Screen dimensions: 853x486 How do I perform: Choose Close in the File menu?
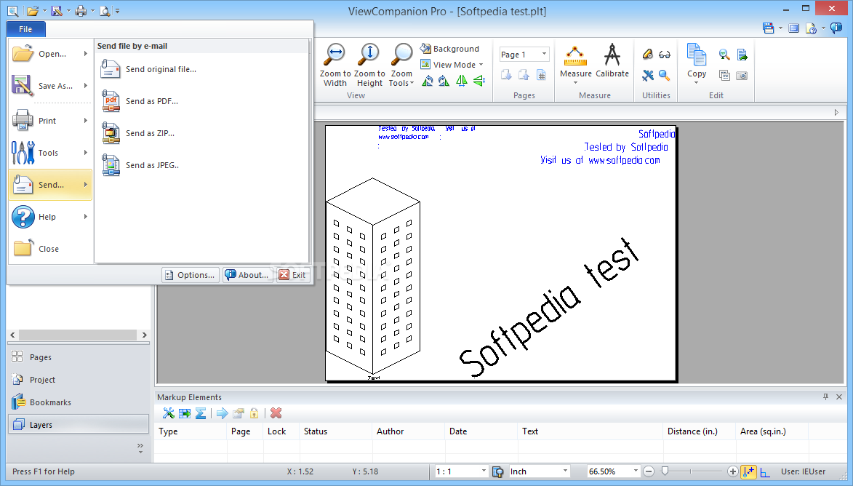[49, 249]
